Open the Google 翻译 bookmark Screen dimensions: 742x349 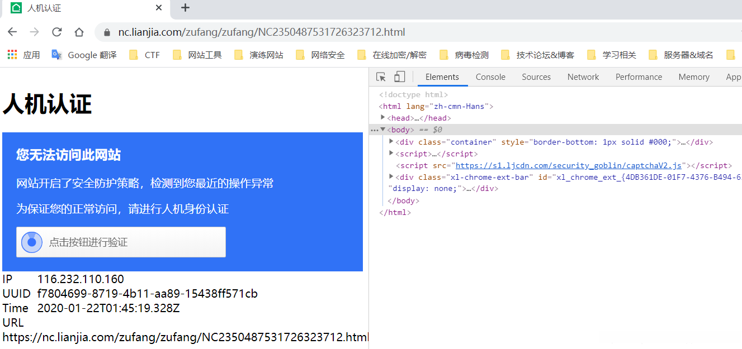coord(83,54)
